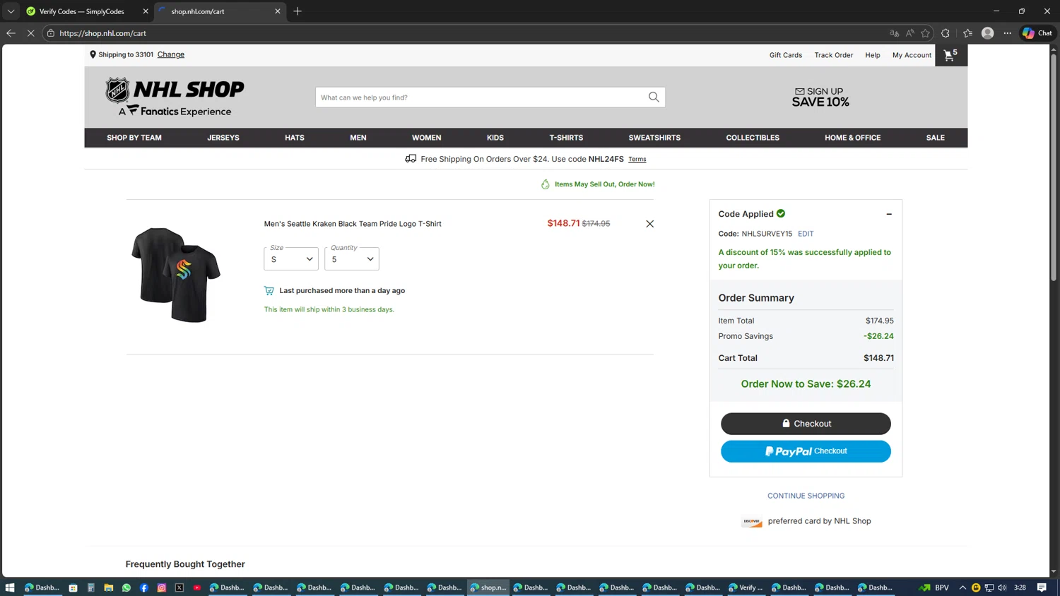Open the HOME & OFFICE menu
1060x596 pixels.
[x=853, y=138]
